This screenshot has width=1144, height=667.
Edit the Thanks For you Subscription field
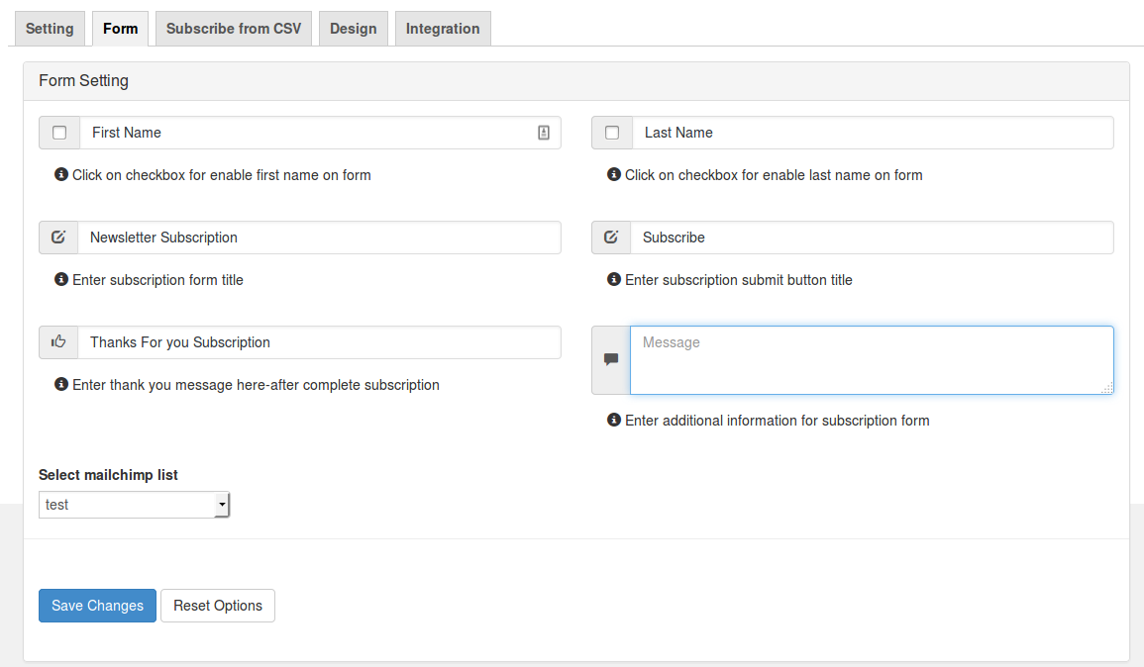click(x=320, y=342)
